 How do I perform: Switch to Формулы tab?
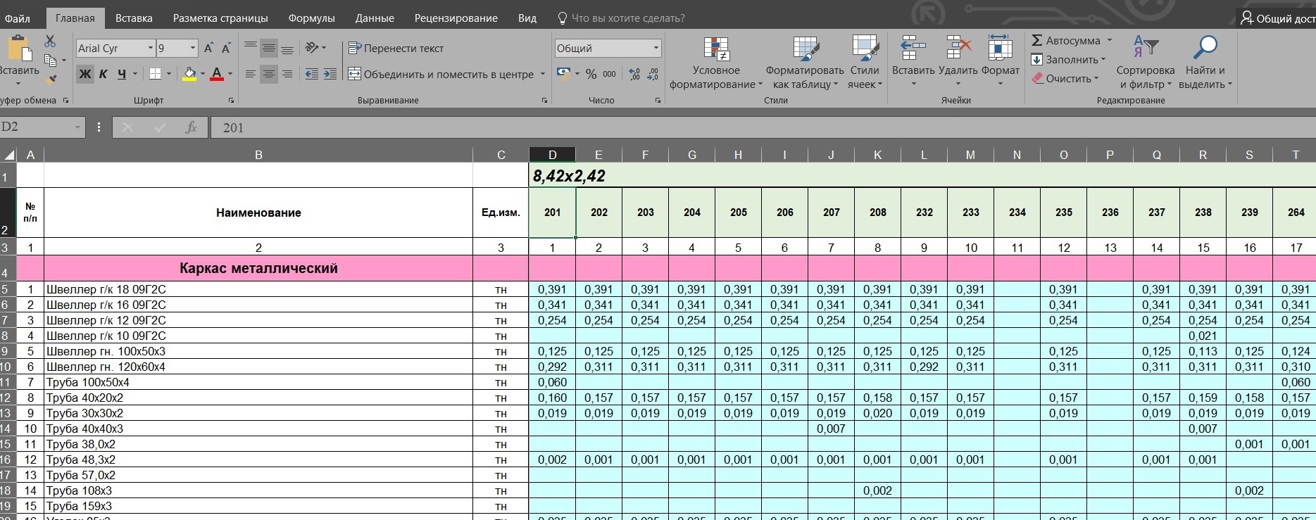pyautogui.click(x=311, y=18)
